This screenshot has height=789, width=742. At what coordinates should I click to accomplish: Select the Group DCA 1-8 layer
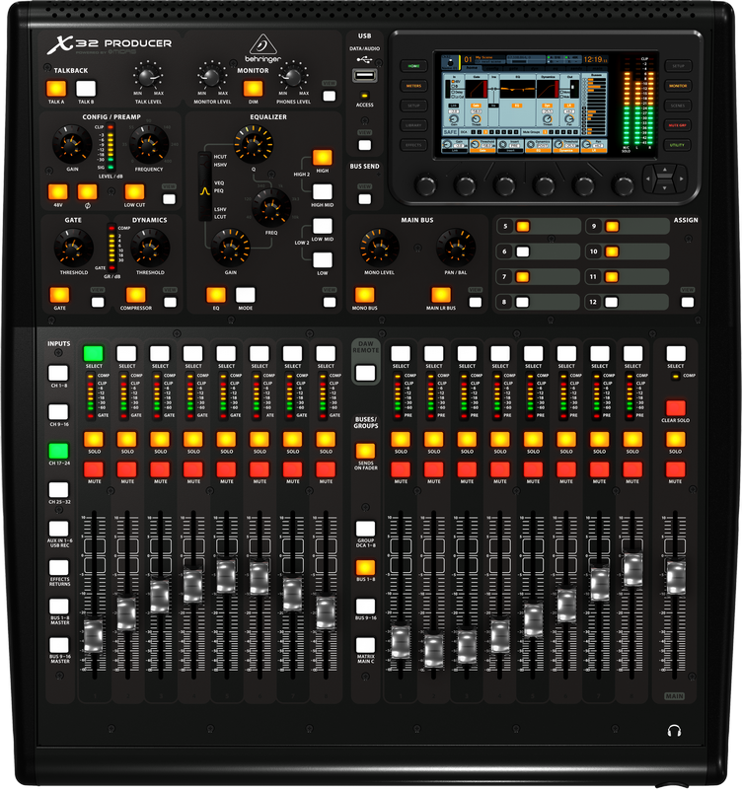[x=365, y=530]
